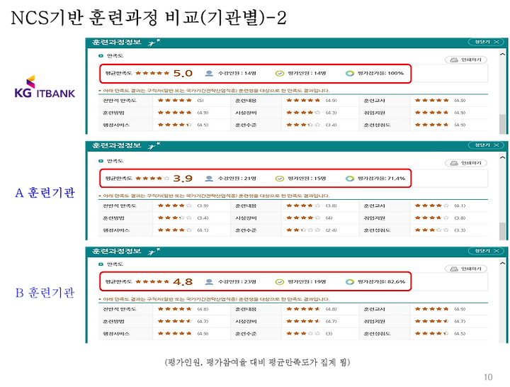Click runner logo in header of B 훈련기관 panel
The height and width of the screenshot is (387, 510).
[154, 252]
